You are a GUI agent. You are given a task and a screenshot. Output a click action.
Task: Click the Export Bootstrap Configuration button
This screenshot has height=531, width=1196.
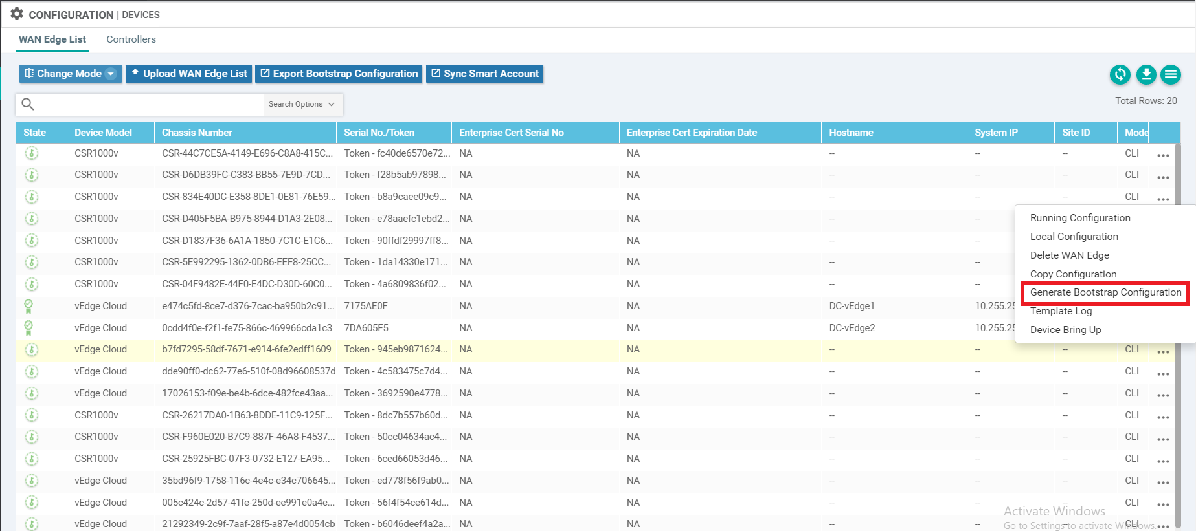tap(339, 74)
